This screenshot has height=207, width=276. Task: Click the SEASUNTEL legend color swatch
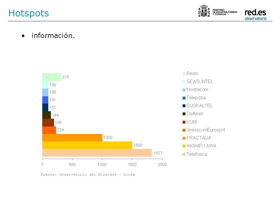tap(184, 82)
